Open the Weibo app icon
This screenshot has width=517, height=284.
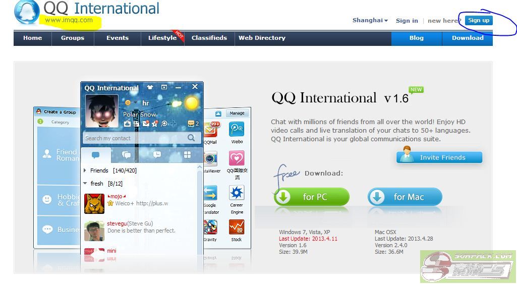[237, 130]
